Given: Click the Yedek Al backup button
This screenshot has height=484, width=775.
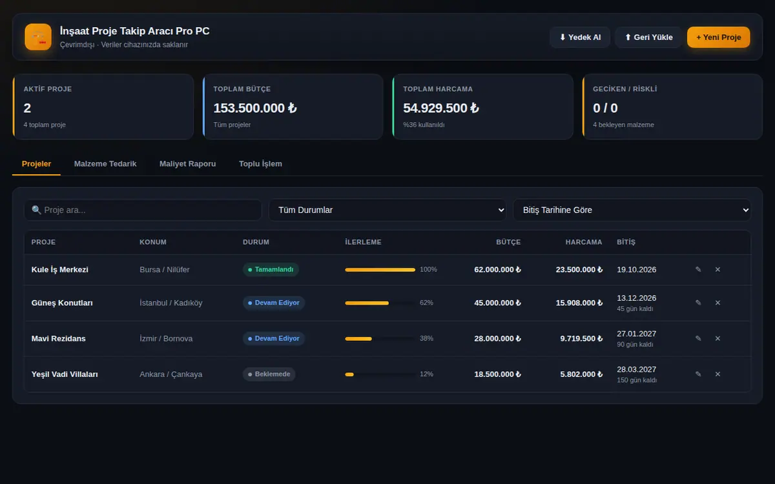Looking at the screenshot, I should 580,37.
